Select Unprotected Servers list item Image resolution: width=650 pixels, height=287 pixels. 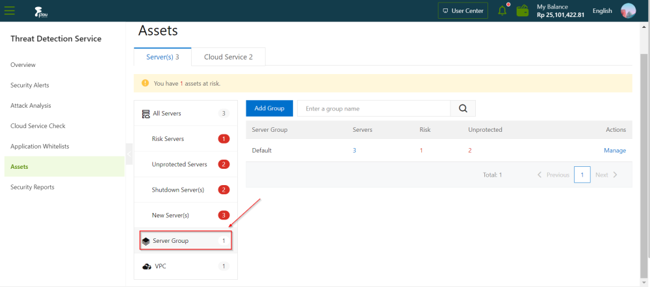tap(186, 164)
